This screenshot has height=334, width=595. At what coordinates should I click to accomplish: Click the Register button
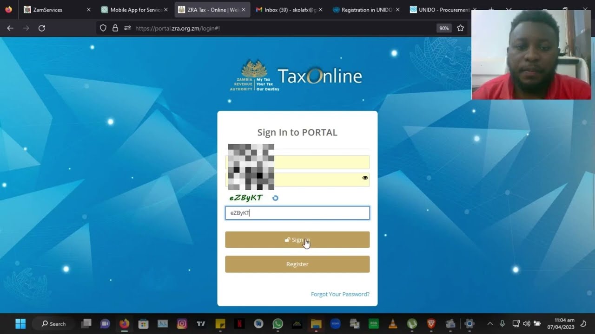pyautogui.click(x=297, y=264)
